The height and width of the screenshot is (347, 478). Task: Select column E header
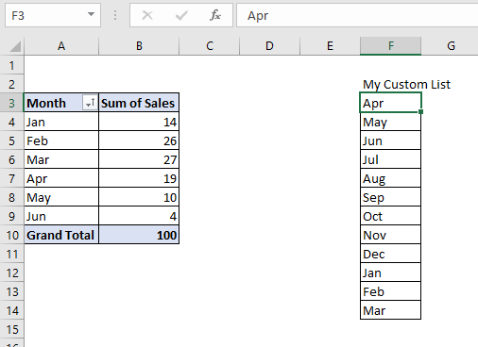tap(330, 46)
